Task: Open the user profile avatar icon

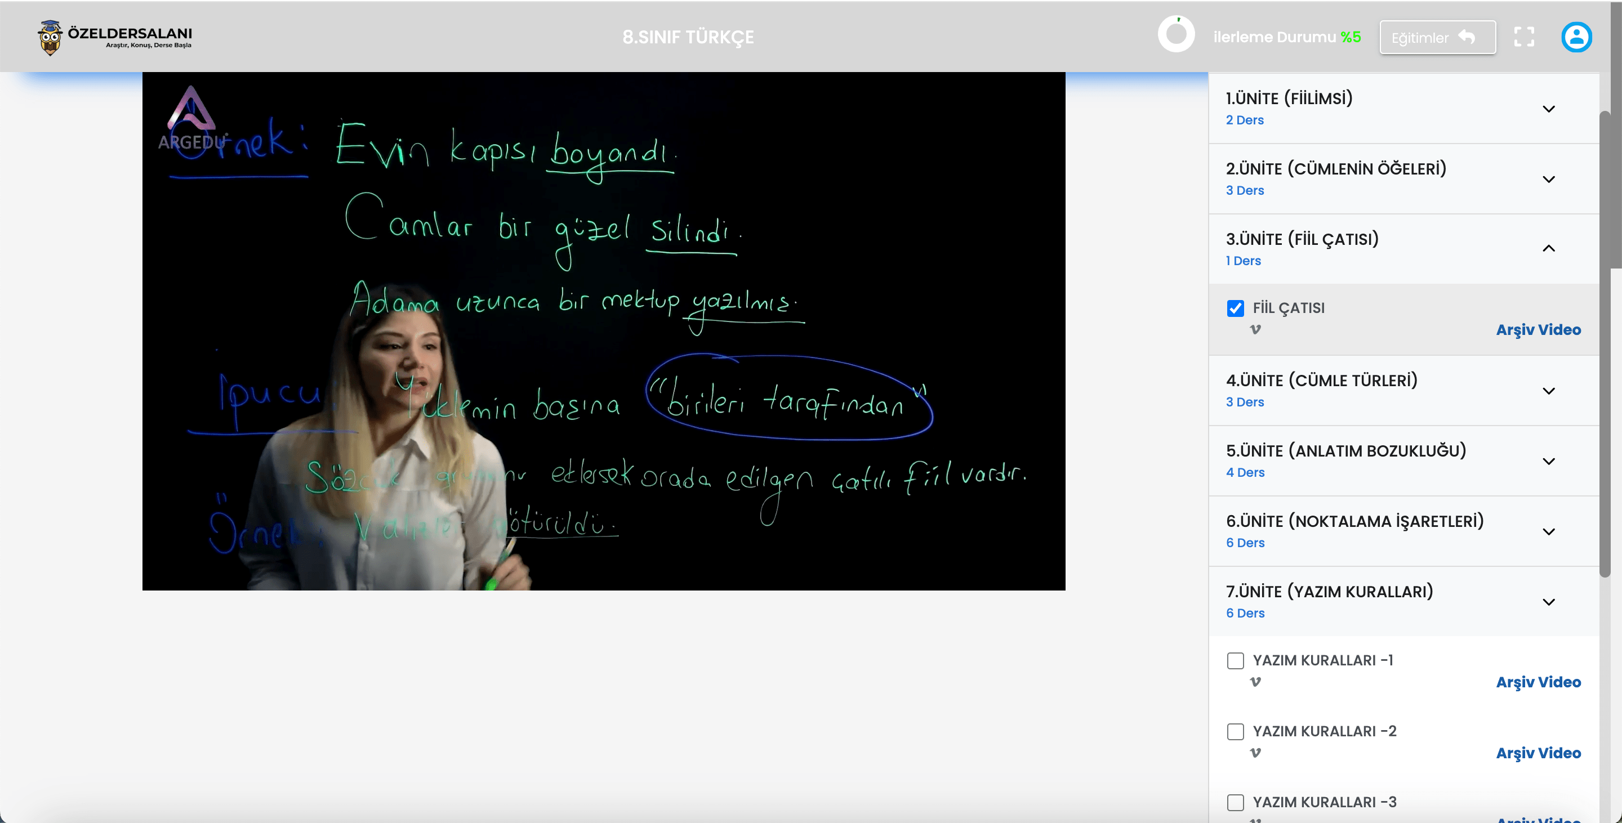Action: point(1576,37)
